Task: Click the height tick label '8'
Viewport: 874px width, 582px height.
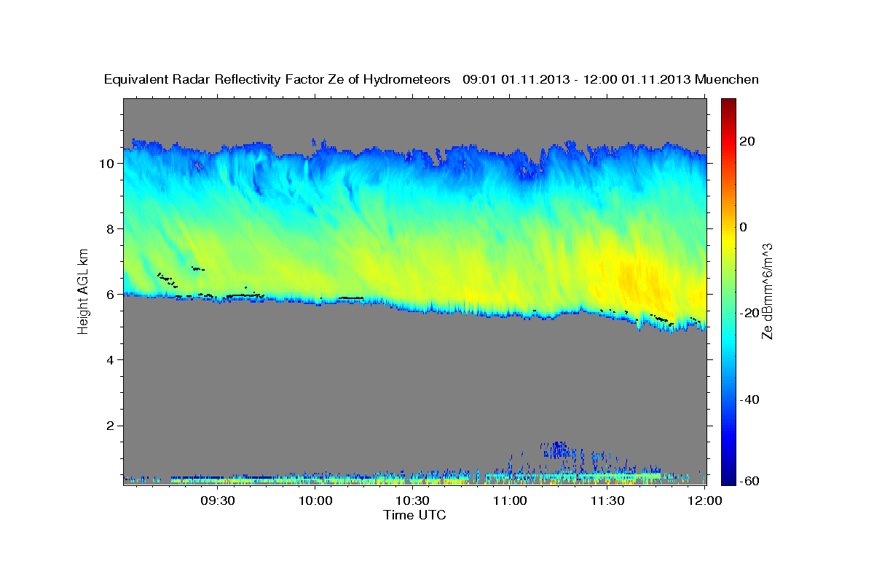Action: coord(111,229)
